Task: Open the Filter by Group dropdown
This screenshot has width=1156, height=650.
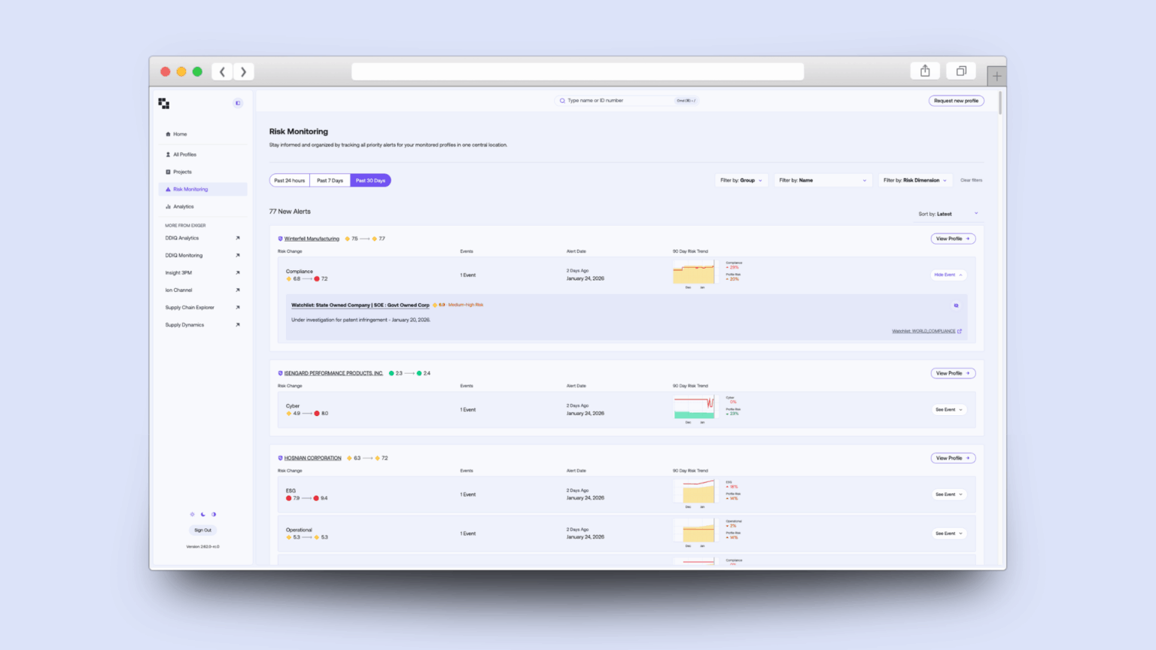Action: (741, 180)
